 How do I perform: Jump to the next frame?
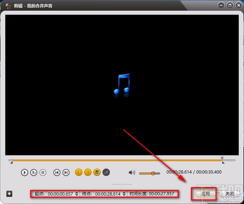pos(66,172)
